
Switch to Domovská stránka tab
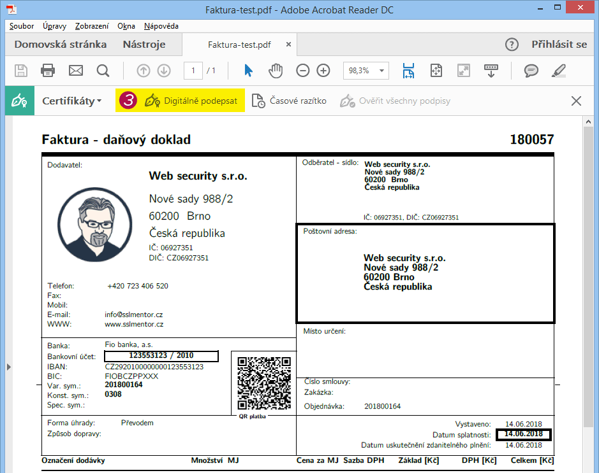[x=61, y=45]
